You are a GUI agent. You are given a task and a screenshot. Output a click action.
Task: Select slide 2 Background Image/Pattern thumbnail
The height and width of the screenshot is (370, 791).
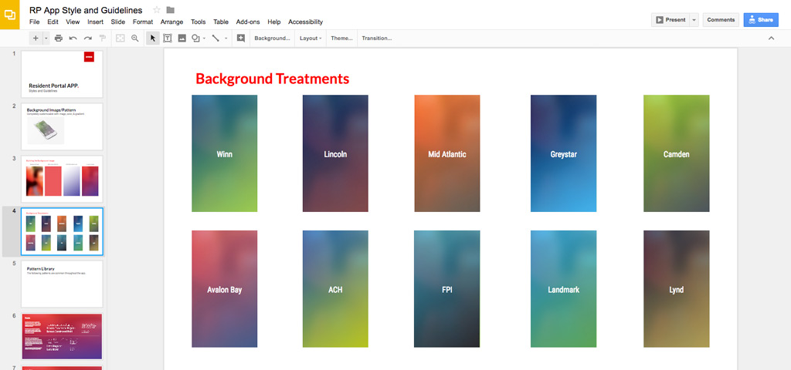tap(62, 126)
